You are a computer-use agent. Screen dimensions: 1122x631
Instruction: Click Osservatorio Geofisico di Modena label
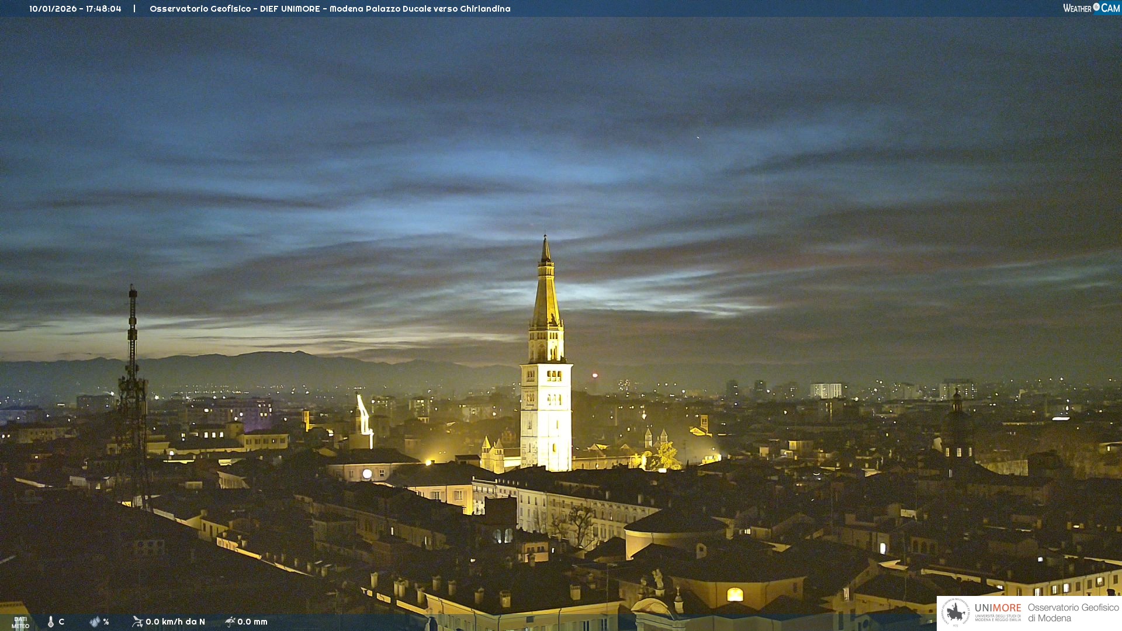click(x=1073, y=613)
